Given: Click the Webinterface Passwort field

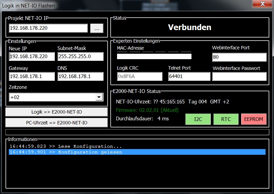Looking at the screenshot, I should 239,77.
